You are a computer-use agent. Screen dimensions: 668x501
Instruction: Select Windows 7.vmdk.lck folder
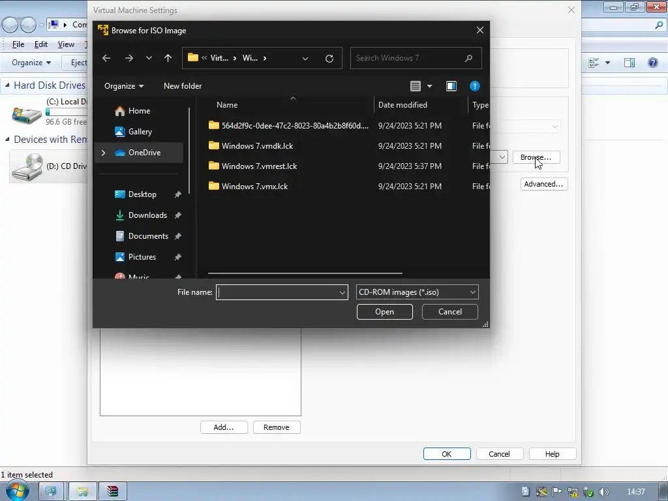257,146
